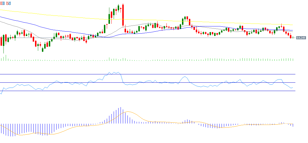Click the lowest green candle on the chart

coord(43,50)
